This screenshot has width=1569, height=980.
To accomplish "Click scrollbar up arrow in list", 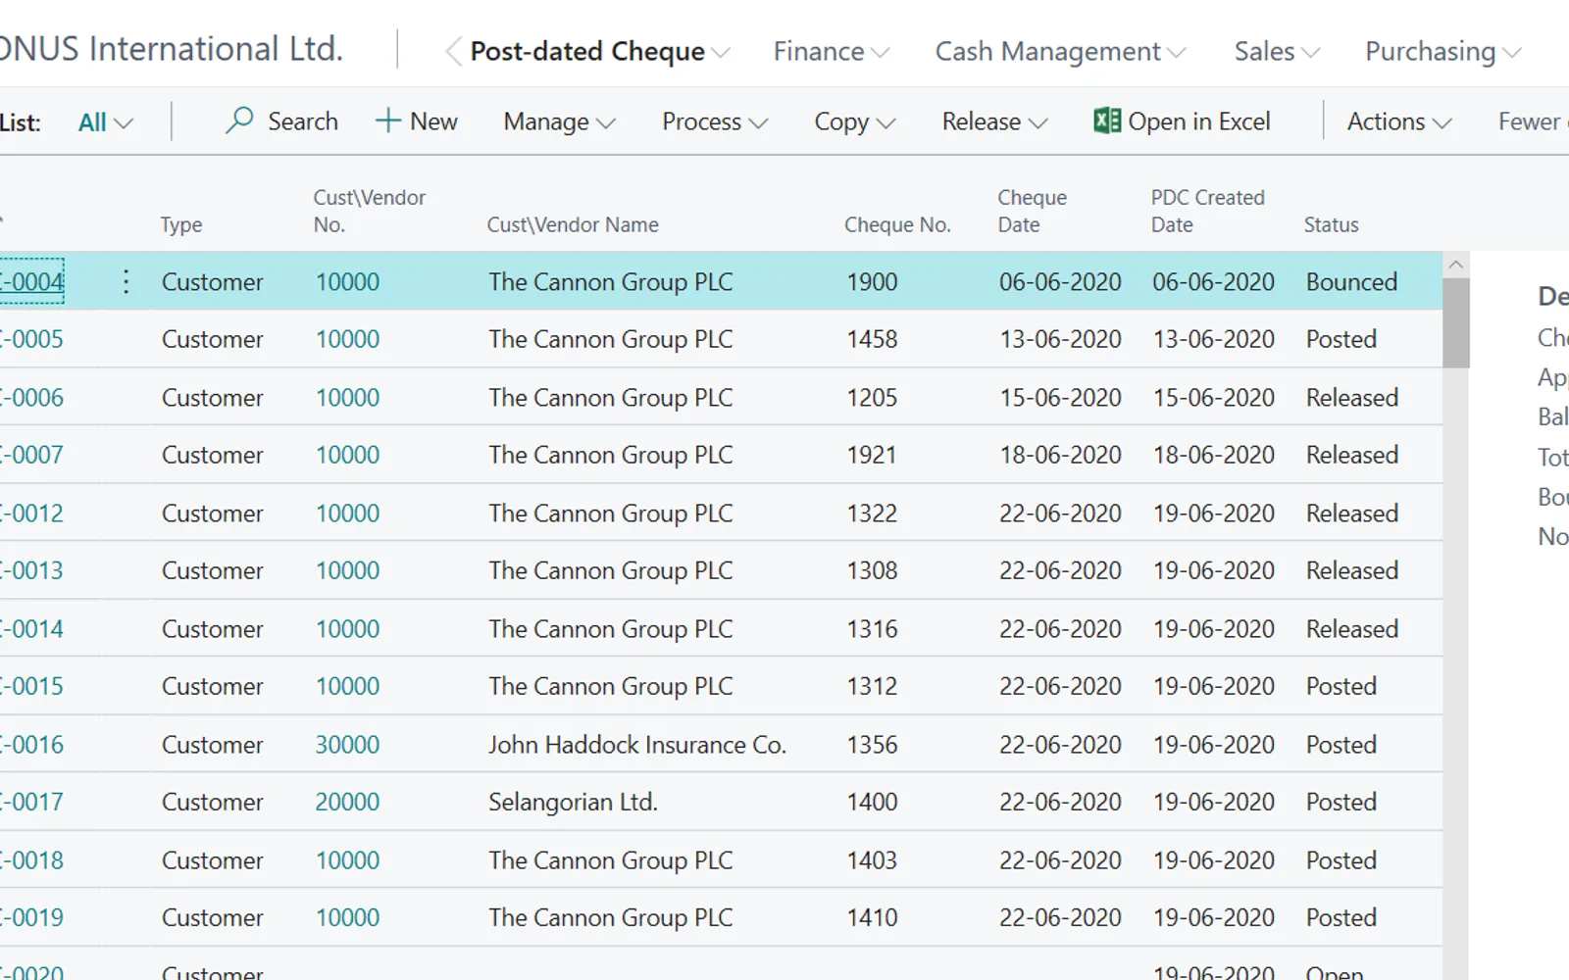I will 1456,265.
